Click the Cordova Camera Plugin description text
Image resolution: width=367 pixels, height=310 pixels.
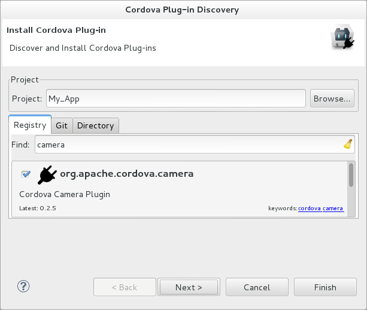click(x=65, y=194)
